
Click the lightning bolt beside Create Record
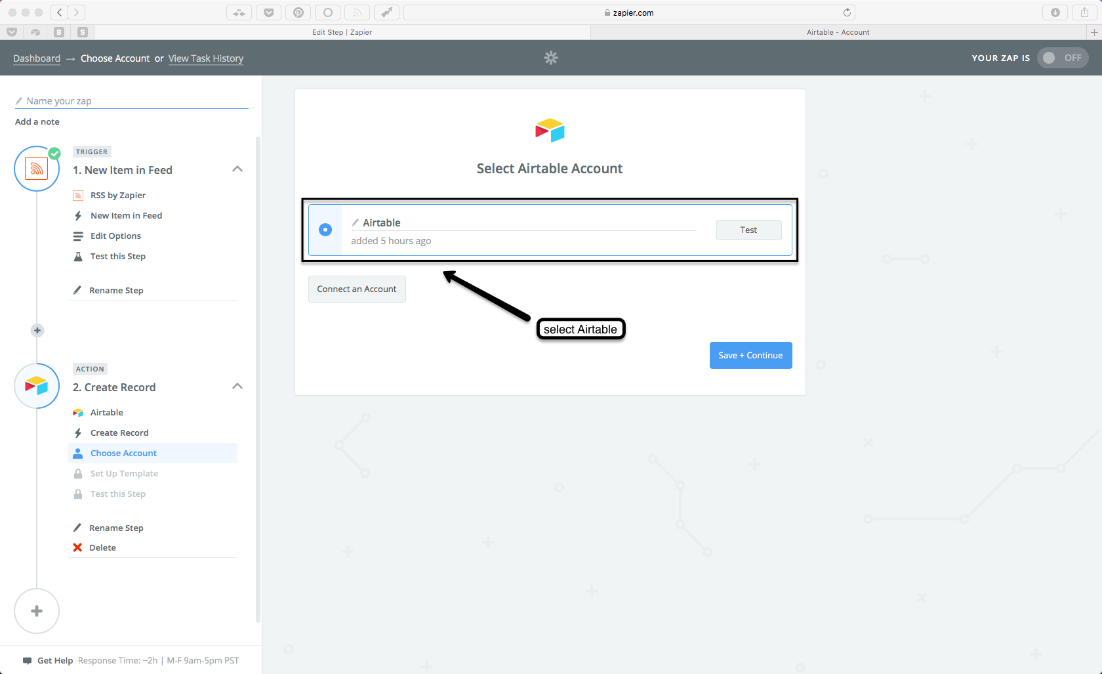[78, 432]
